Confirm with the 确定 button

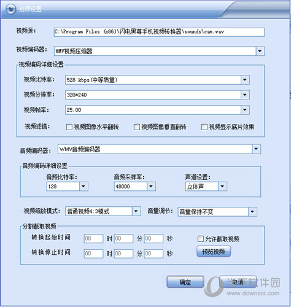pos(185,282)
